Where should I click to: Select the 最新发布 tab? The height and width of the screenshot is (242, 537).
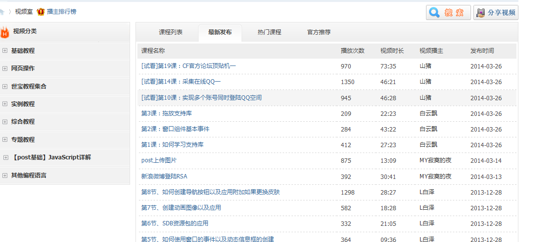click(x=220, y=33)
